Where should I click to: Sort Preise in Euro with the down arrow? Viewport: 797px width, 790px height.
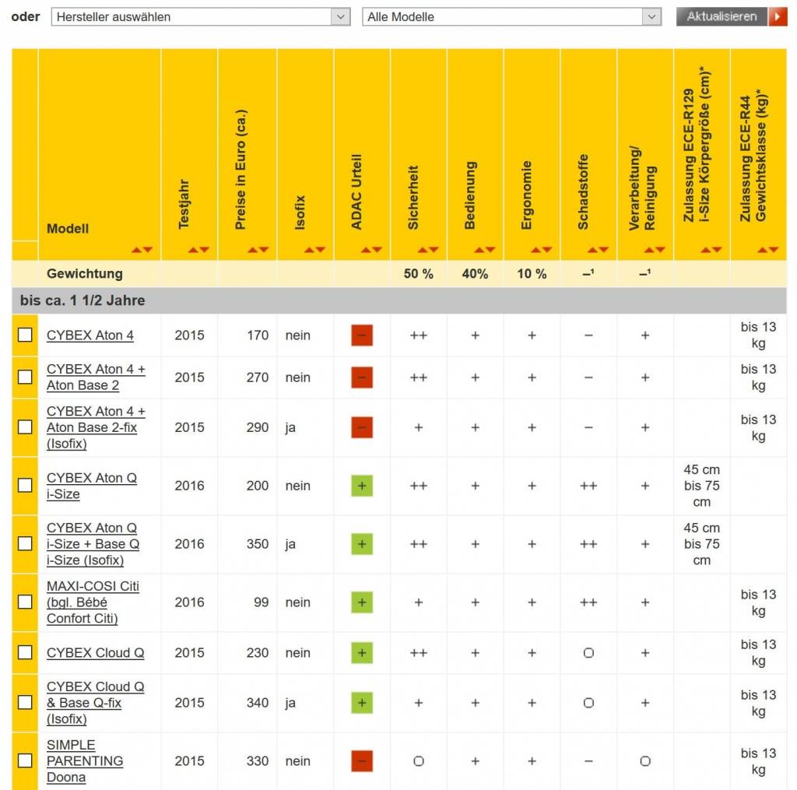264,250
